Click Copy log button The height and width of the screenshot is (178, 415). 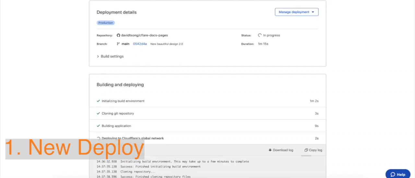313,150
